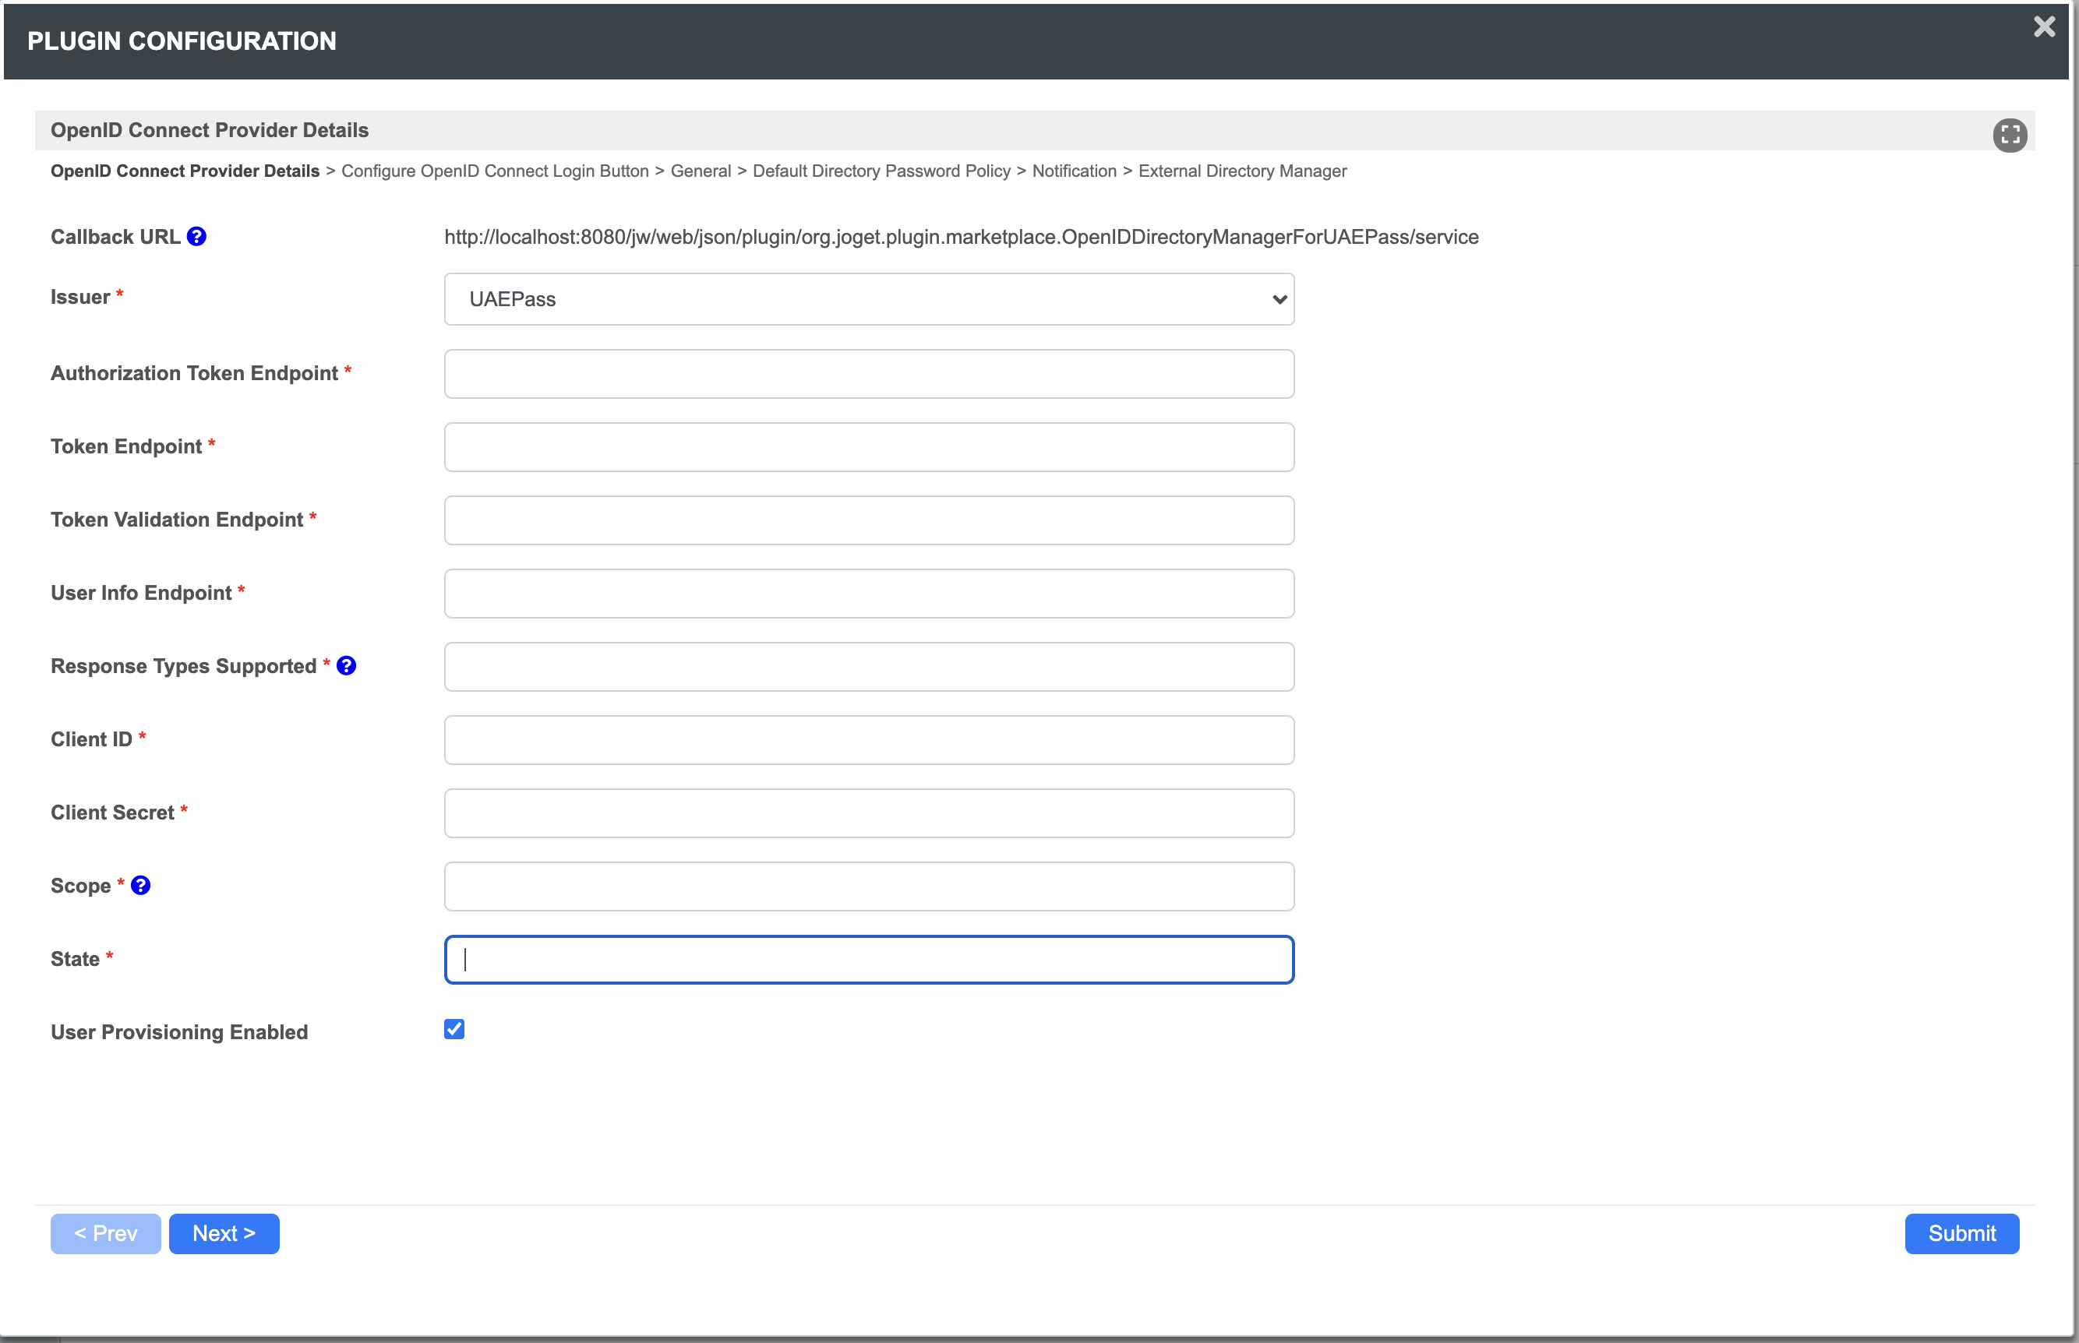Focus the User Info Endpoint field

pyautogui.click(x=869, y=594)
